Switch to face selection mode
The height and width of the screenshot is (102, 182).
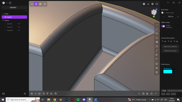(40, 4)
